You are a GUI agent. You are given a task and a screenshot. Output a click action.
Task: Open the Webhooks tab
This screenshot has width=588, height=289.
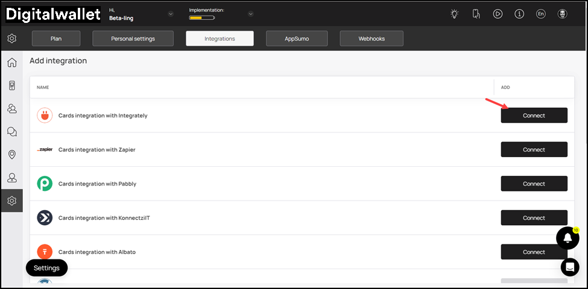coord(371,39)
